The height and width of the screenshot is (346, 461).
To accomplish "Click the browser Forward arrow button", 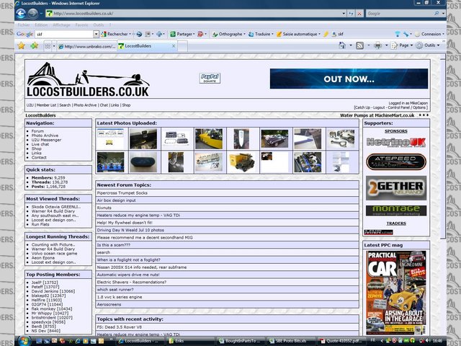I will (x=32, y=14).
